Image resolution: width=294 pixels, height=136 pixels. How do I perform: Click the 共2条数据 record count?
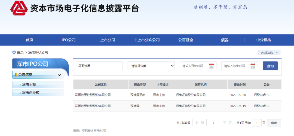pyautogui.click(x=183, y=123)
